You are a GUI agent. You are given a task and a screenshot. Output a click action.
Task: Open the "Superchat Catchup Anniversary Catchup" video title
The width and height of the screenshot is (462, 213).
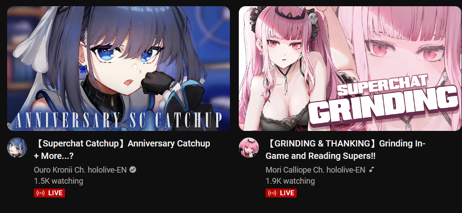pos(122,150)
